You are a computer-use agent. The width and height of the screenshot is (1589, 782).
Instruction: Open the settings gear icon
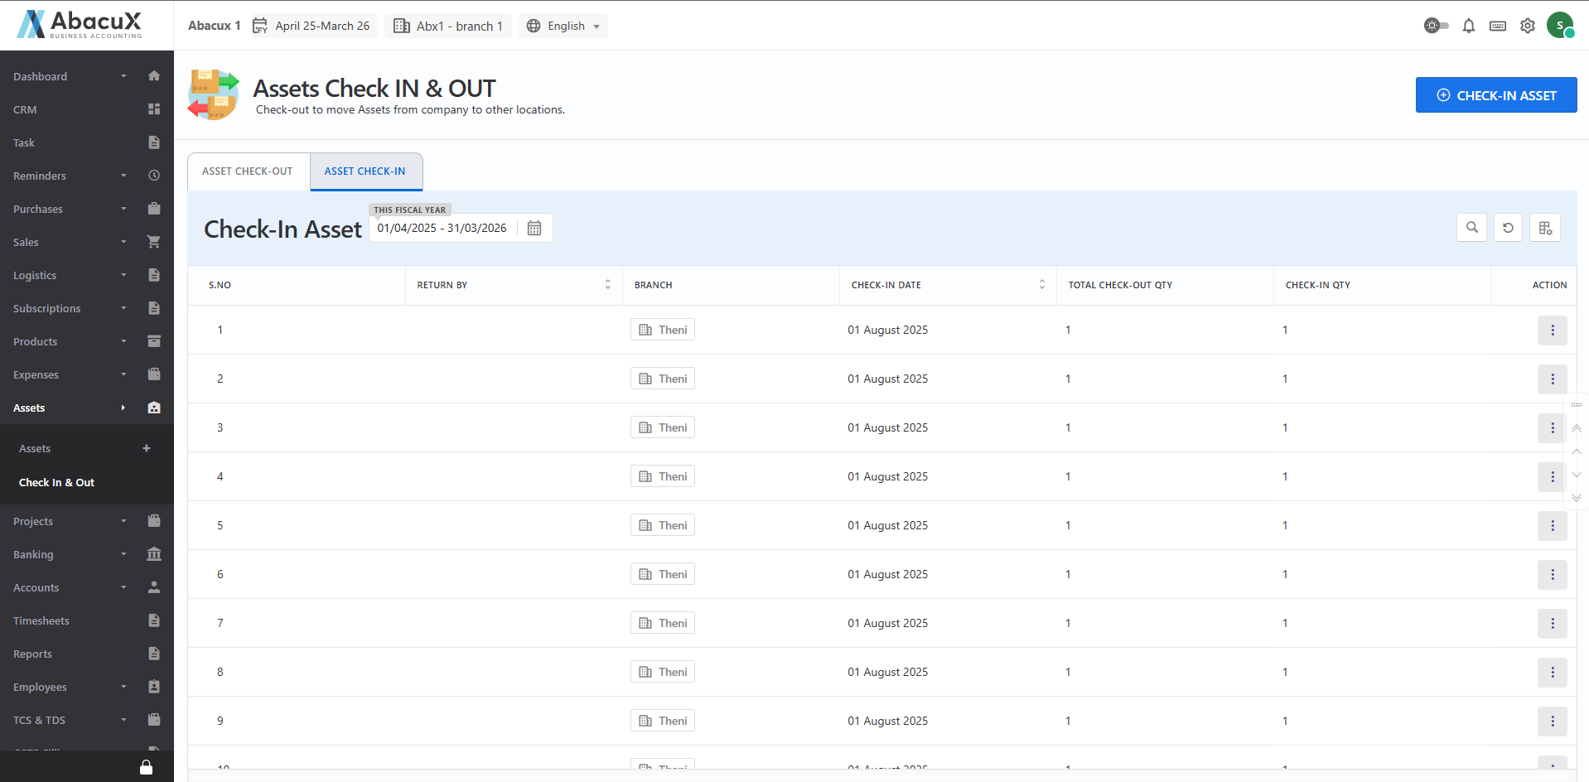[1527, 26]
